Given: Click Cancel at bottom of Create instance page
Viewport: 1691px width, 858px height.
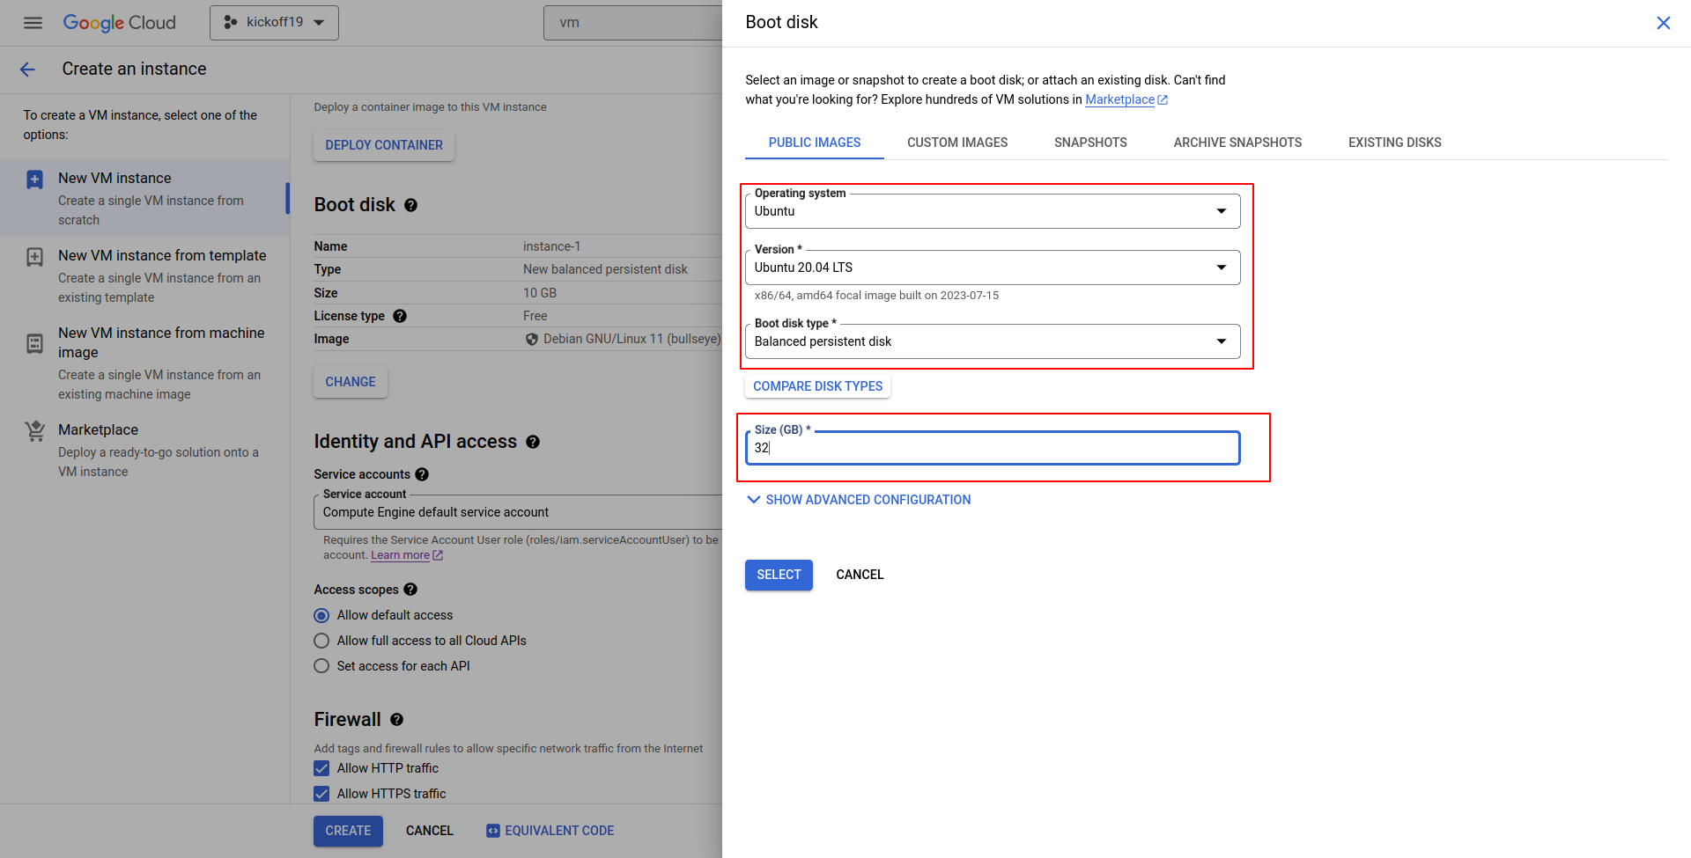Looking at the screenshot, I should 430,831.
